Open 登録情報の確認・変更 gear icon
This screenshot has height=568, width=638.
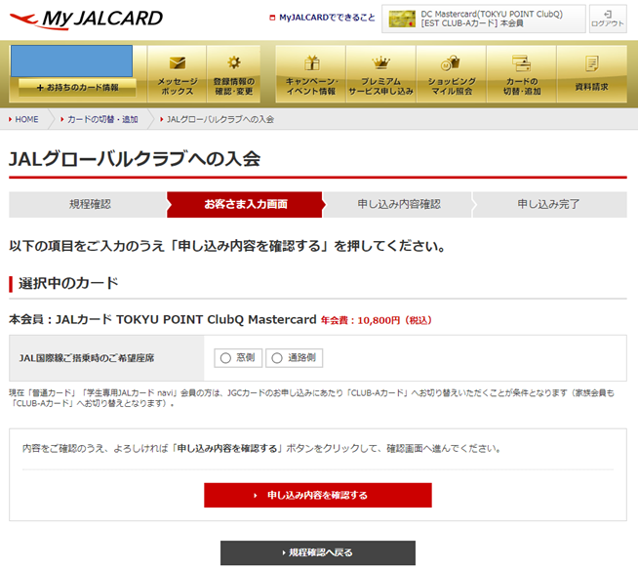pyautogui.click(x=234, y=62)
